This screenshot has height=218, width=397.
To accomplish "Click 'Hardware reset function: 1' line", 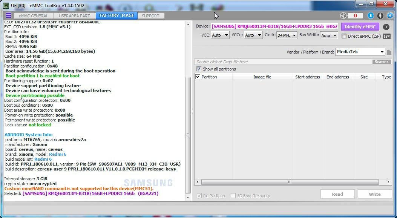I will tap(29, 61).
